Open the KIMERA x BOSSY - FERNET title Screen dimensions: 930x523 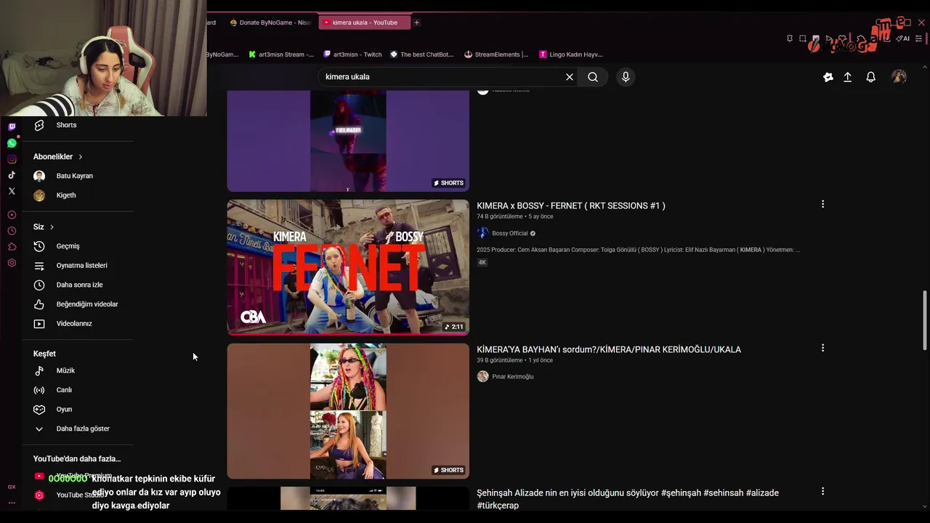[571, 206]
